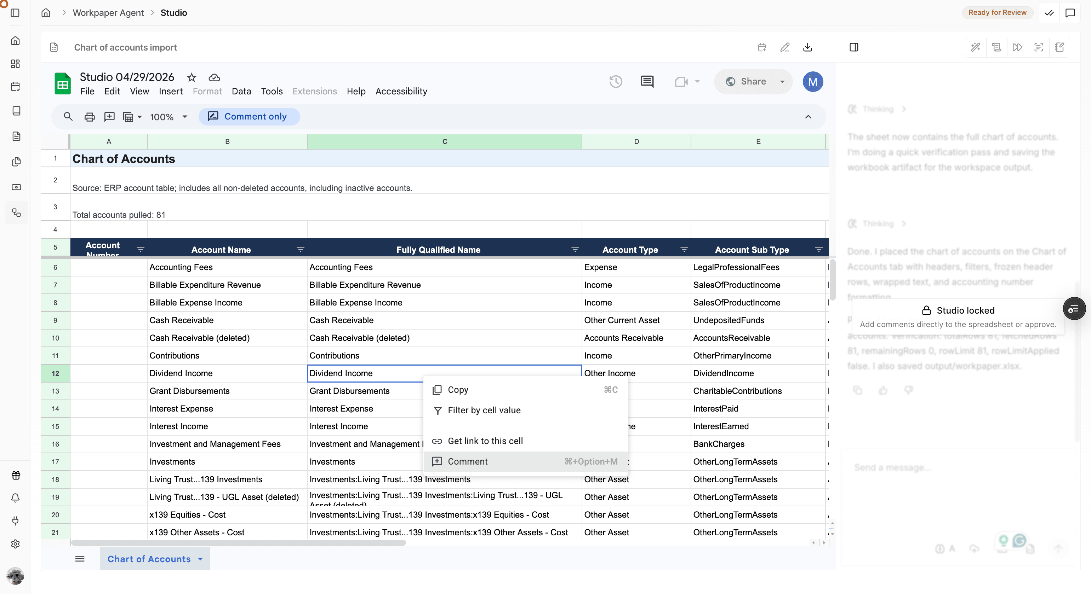Choose Copy in the context menu

coord(525,390)
